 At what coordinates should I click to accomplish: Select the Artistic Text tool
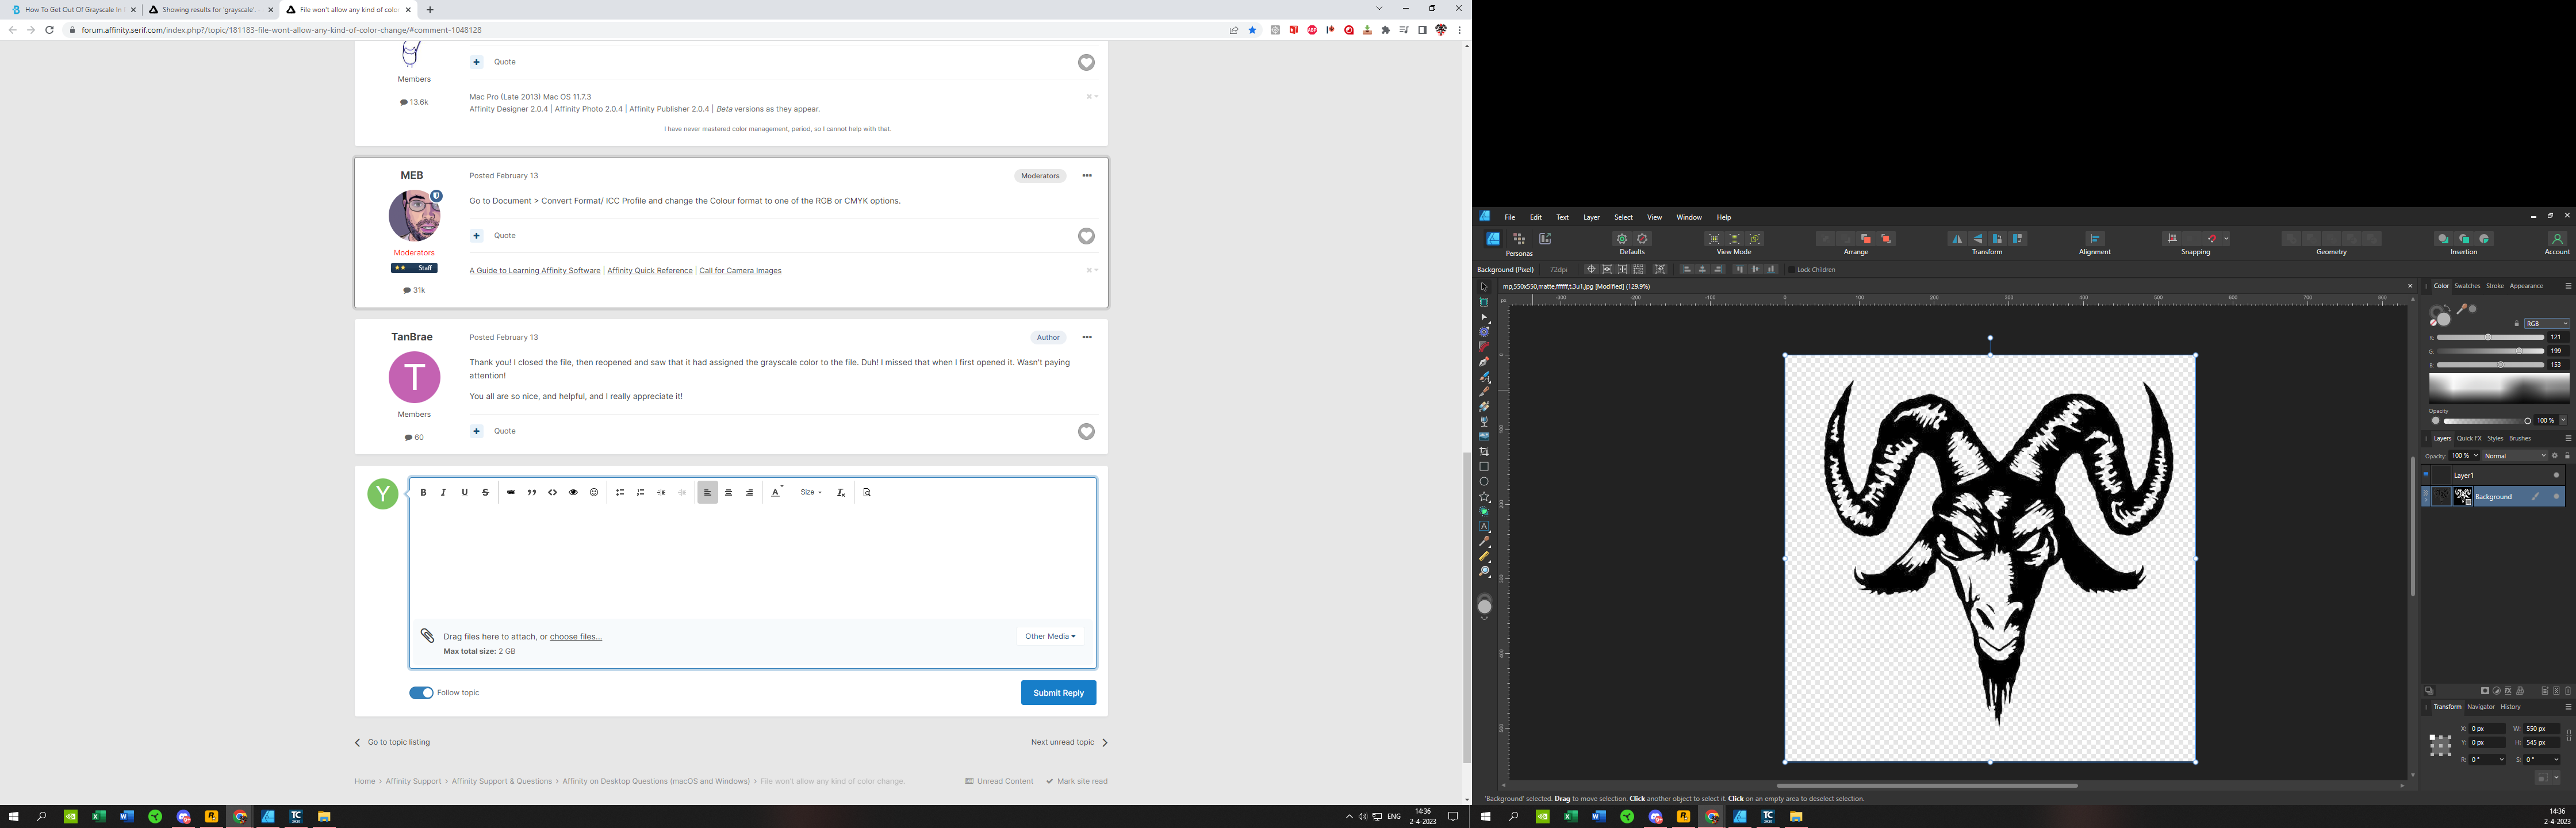(1484, 527)
